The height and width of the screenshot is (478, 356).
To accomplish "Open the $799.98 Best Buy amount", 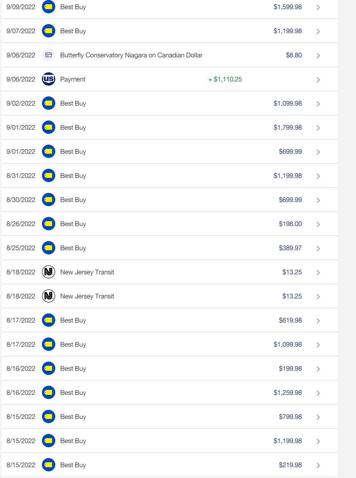I will click(x=290, y=417).
